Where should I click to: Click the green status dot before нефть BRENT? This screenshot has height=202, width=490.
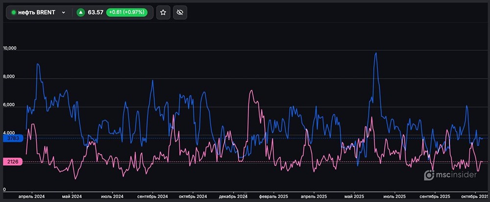(x=13, y=12)
